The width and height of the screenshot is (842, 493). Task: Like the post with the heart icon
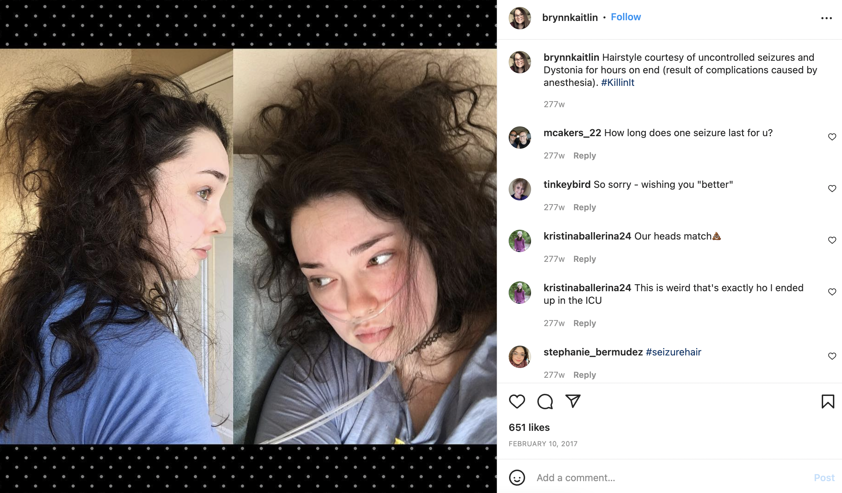tap(517, 402)
